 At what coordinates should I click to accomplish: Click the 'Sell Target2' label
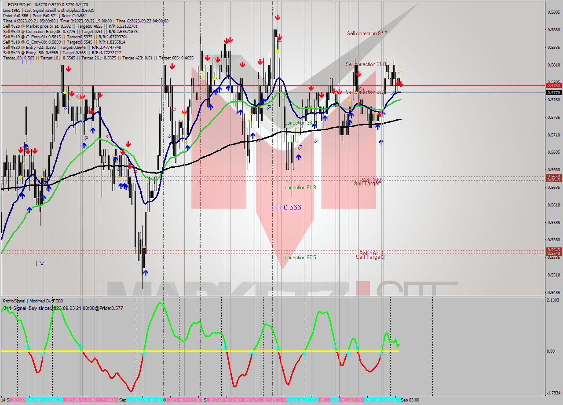[x=370, y=257]
